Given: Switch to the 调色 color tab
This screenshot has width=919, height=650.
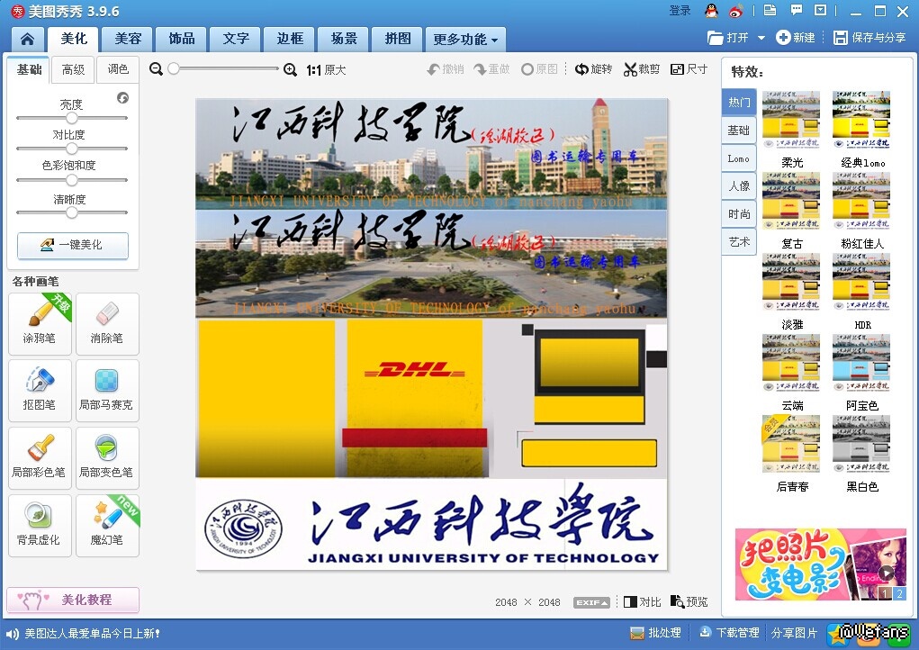Looking at the screenshot, I should pos(118,69).
